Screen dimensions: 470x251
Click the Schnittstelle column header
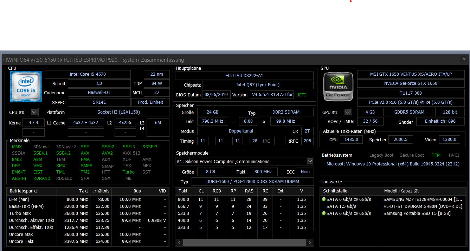[x=350, y=191]
